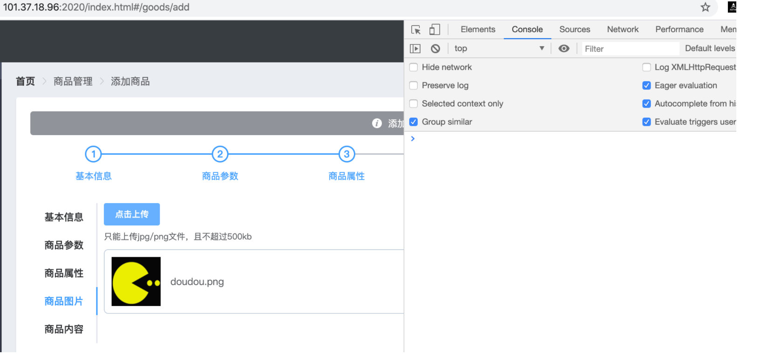This screenshot has height=355, width=774.
Task: Switch to the Console tab
Action: (x=527, y=29)
